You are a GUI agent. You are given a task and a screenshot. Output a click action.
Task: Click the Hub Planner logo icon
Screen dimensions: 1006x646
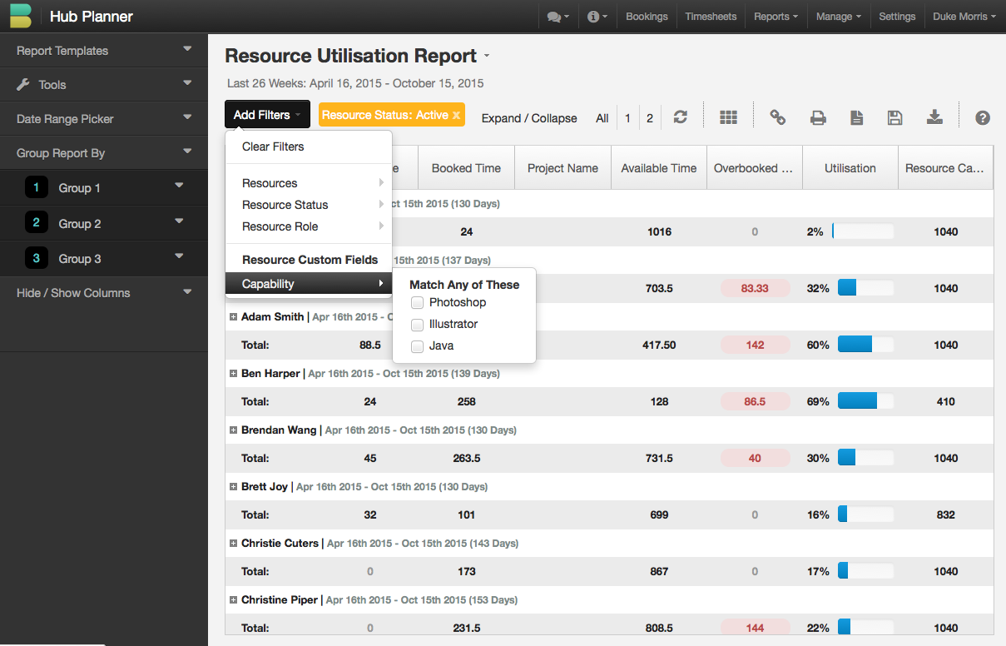click(x=21, y=16)
